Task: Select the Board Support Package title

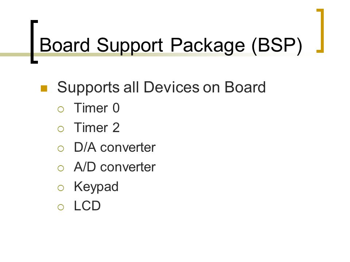Action: [x=171, y=45]
